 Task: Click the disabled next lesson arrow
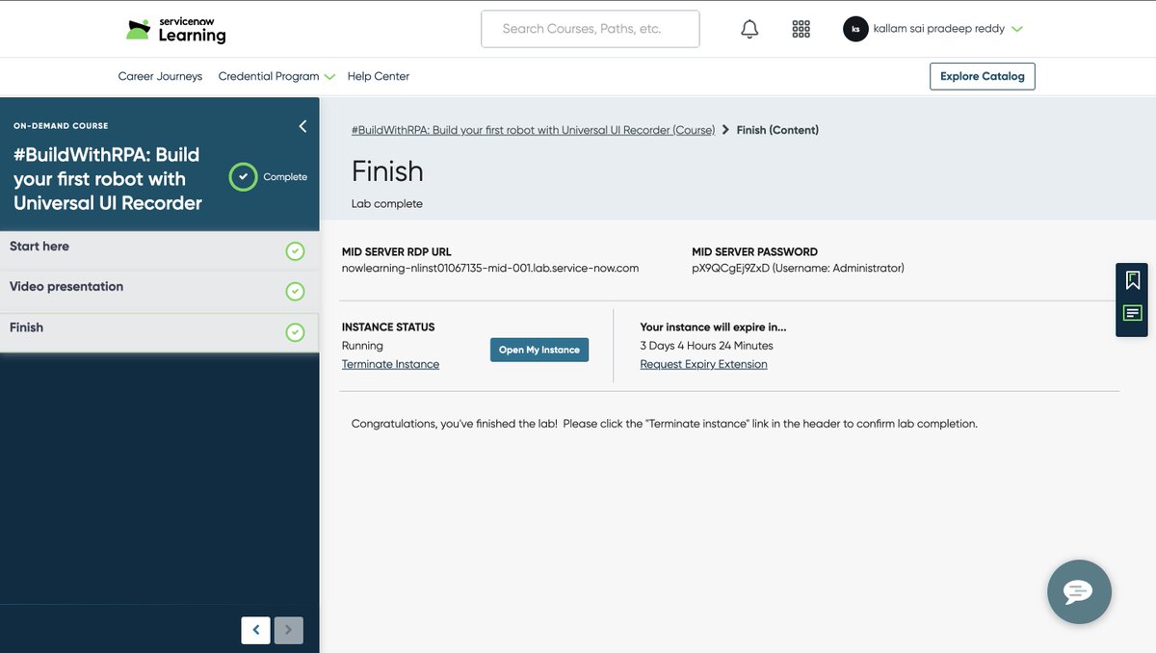click(289, 630)
